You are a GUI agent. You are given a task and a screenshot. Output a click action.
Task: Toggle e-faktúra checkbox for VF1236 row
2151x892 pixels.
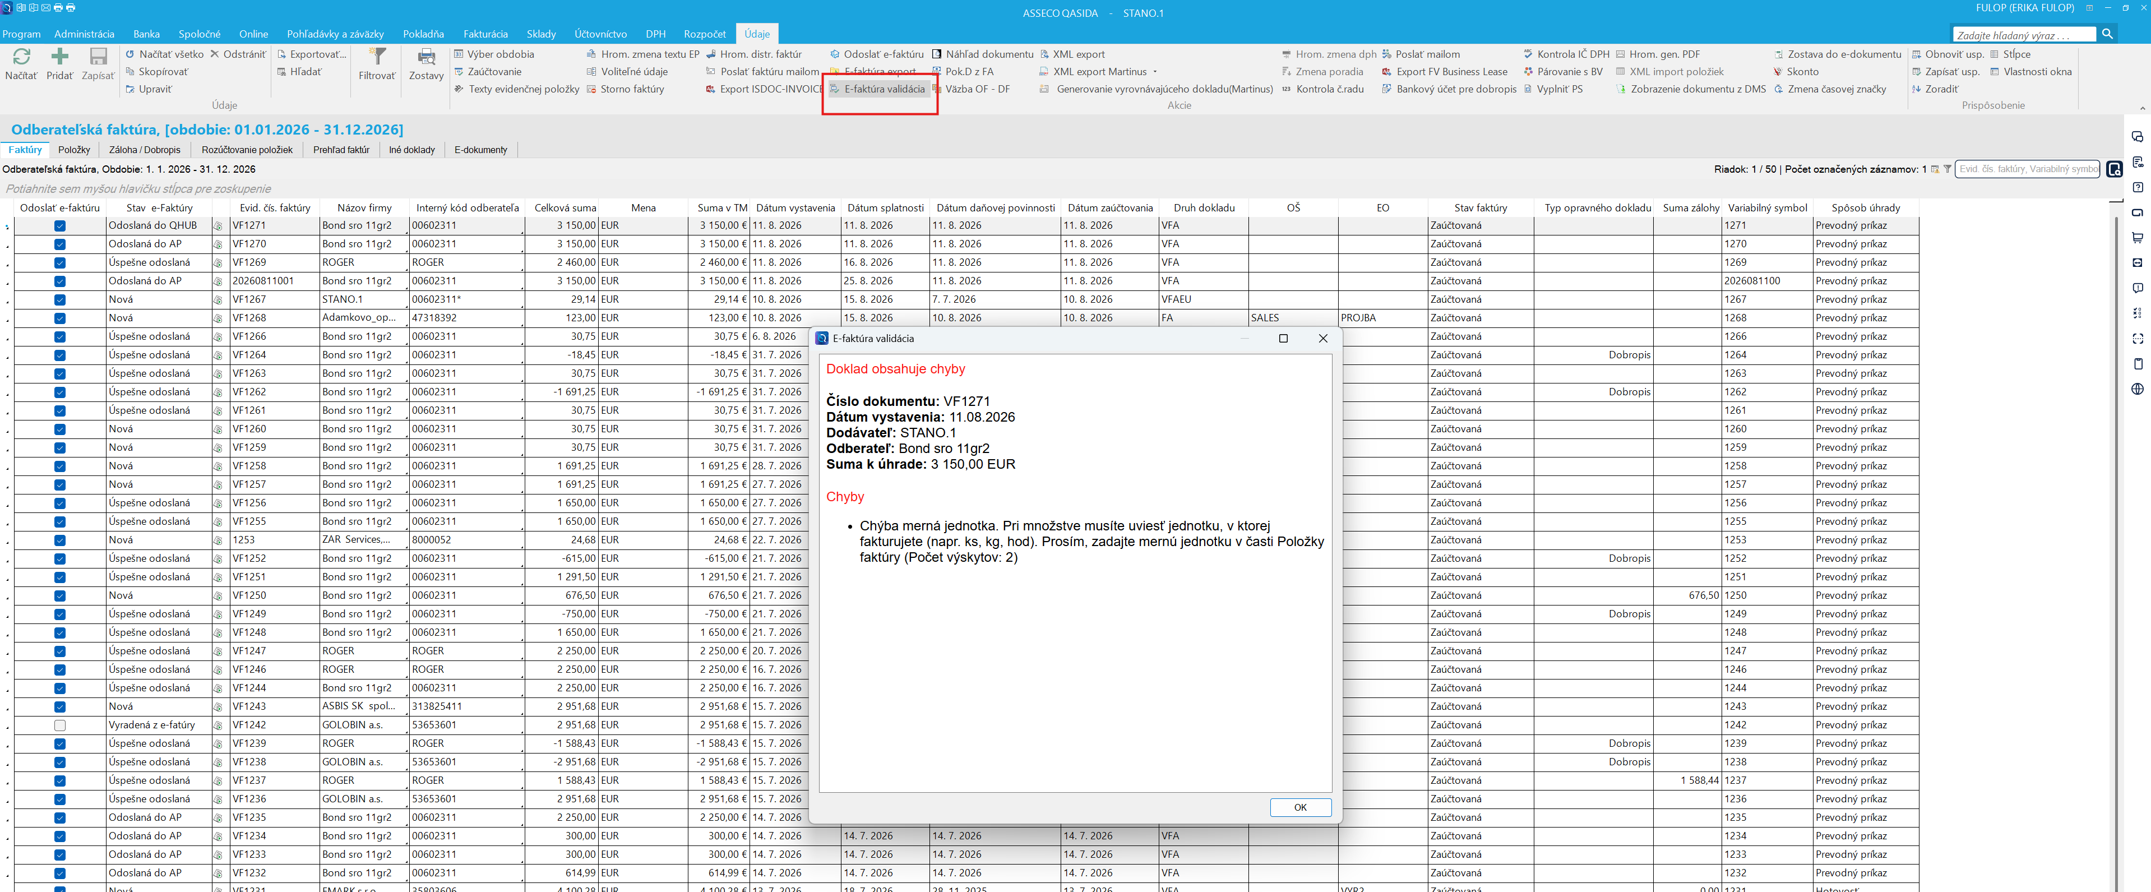pyautogui.click(x=60, y=799)
